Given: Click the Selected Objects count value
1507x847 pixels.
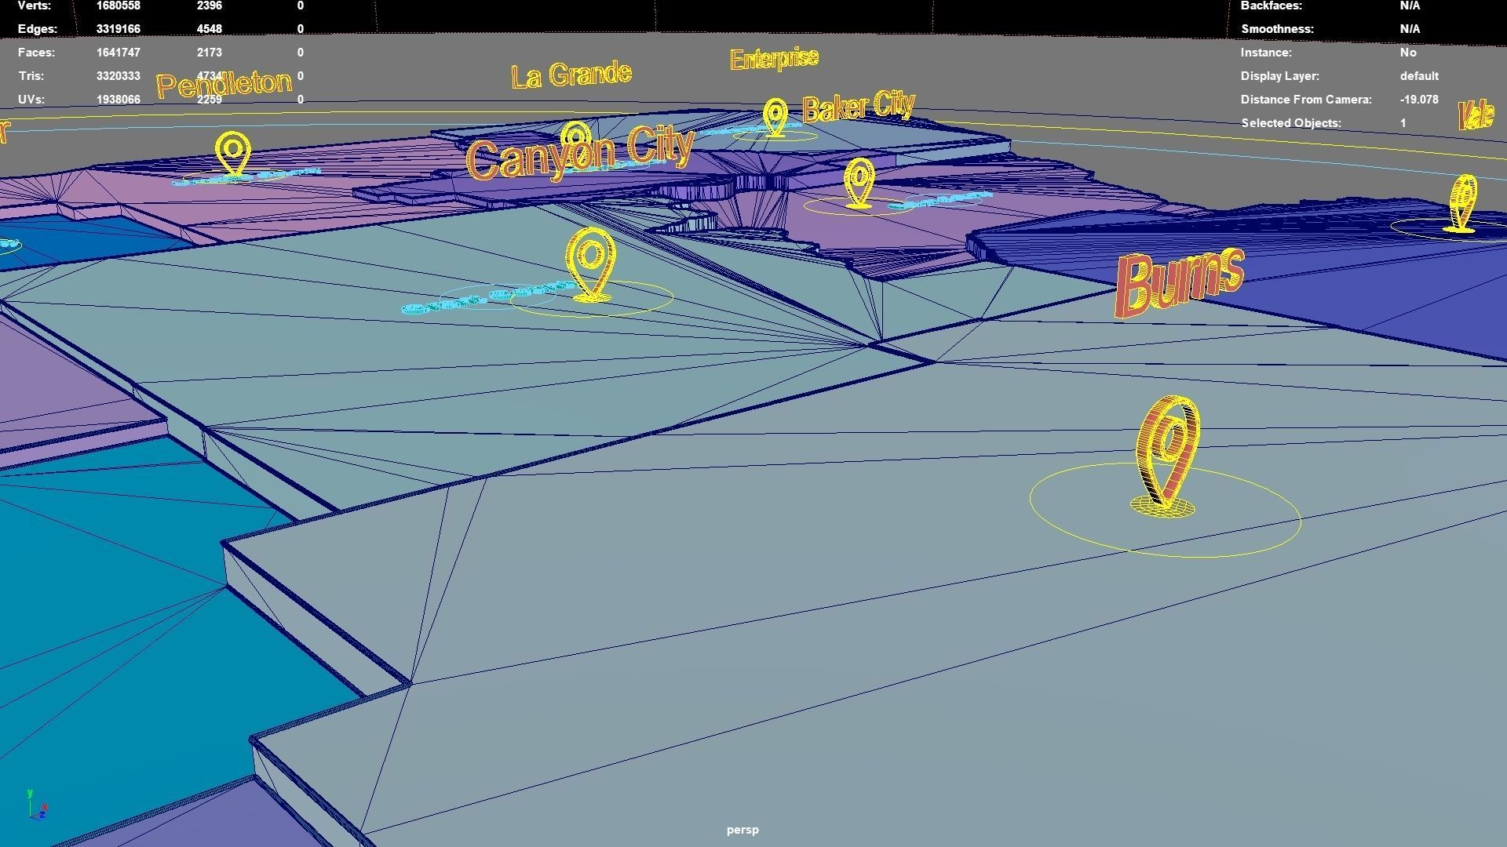Looking at the screenshot, I should pyautogui.click(x=1403, y=123).
